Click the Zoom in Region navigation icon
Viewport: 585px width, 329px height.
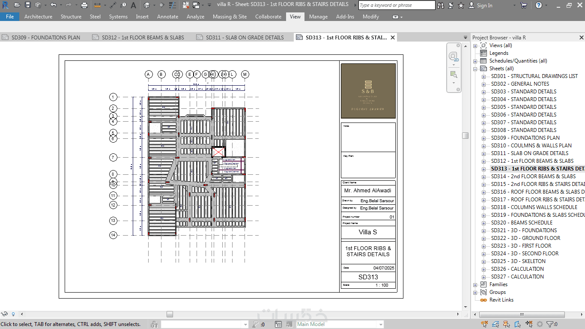click(x=453, y=75)
